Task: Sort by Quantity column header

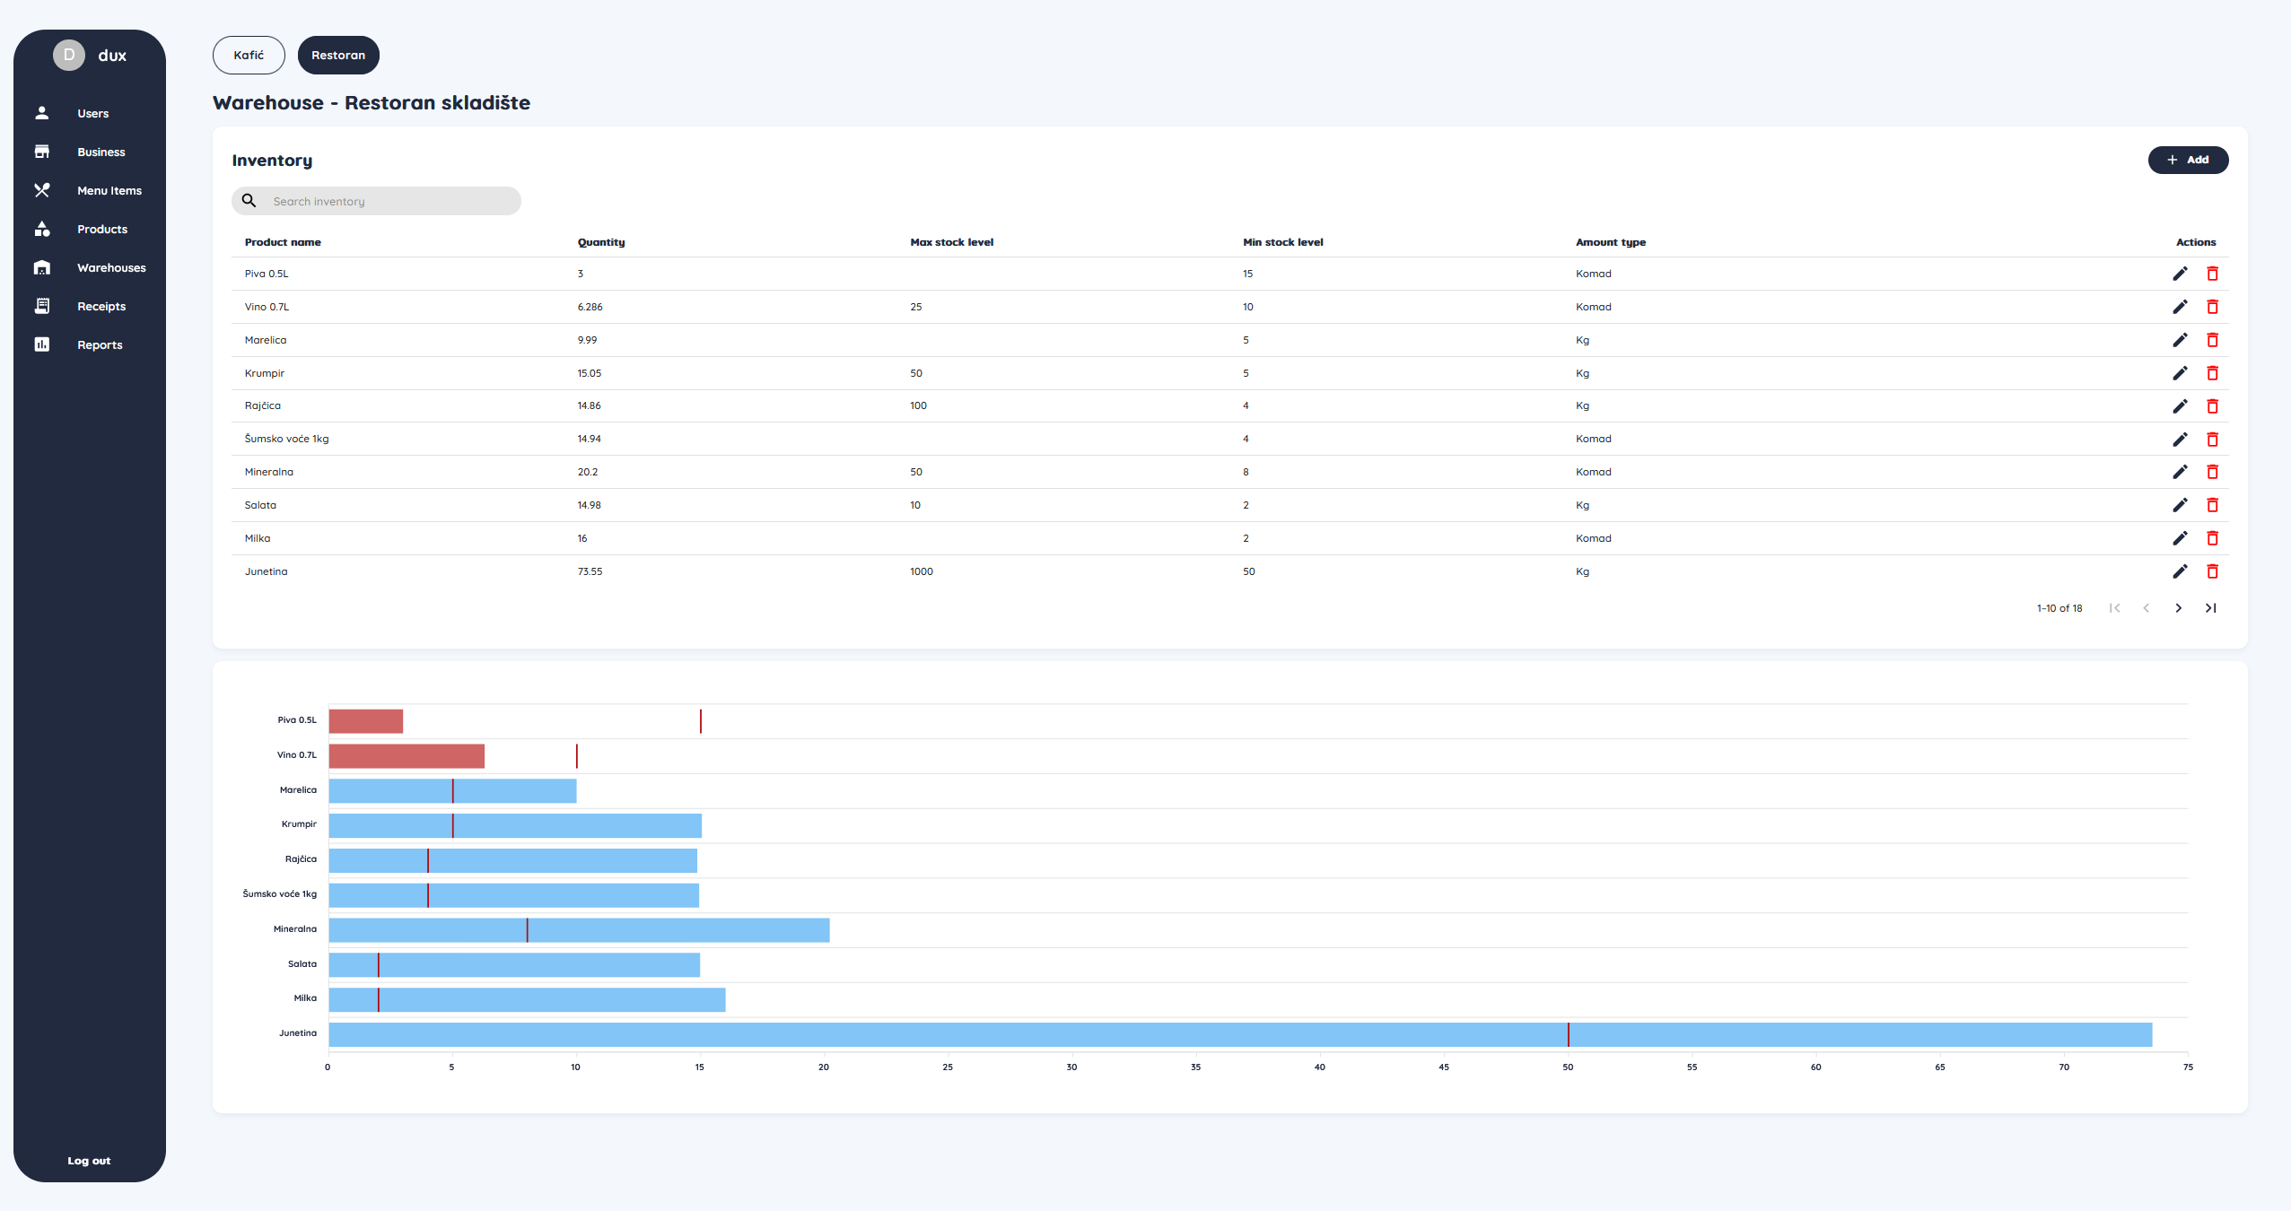Action: click(601, 242)
